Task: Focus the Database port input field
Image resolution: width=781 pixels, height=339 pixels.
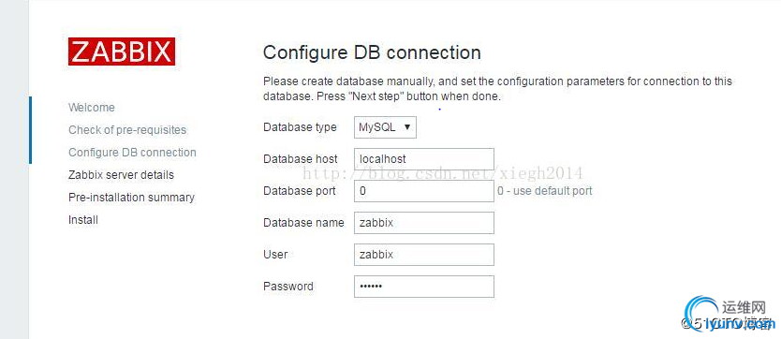Action: 424,191
